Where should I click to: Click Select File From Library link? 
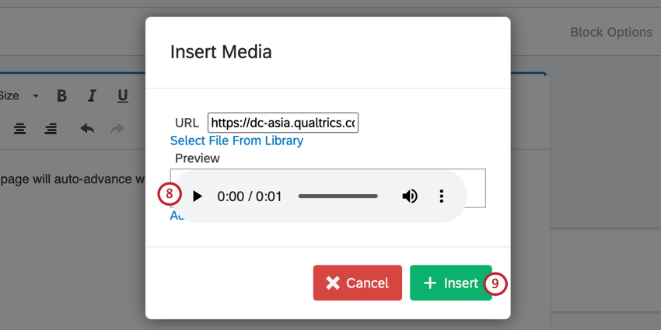pos(236,141)
